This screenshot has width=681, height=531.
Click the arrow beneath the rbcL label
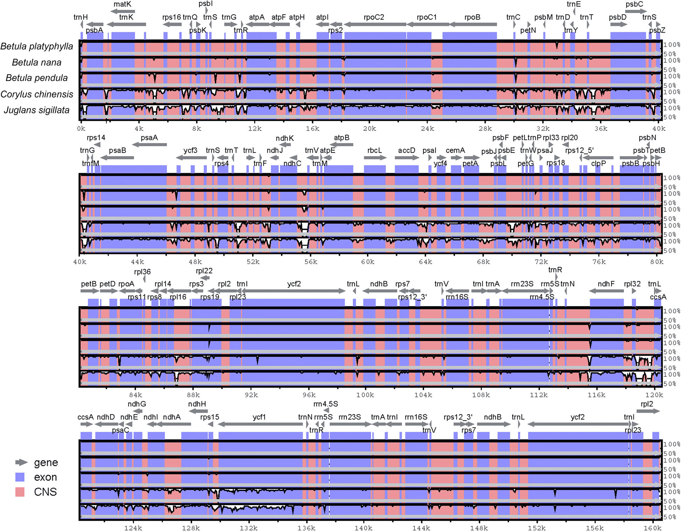(375, 158)
